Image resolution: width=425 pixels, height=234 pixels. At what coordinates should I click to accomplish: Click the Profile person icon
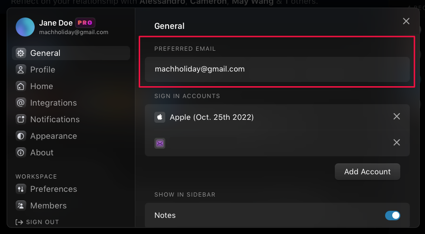[x=20, y=70]
